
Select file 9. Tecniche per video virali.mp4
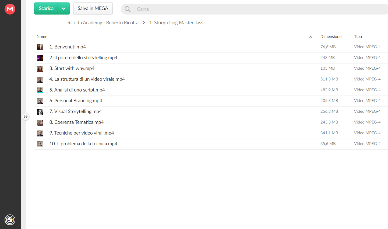pos(211,133)
